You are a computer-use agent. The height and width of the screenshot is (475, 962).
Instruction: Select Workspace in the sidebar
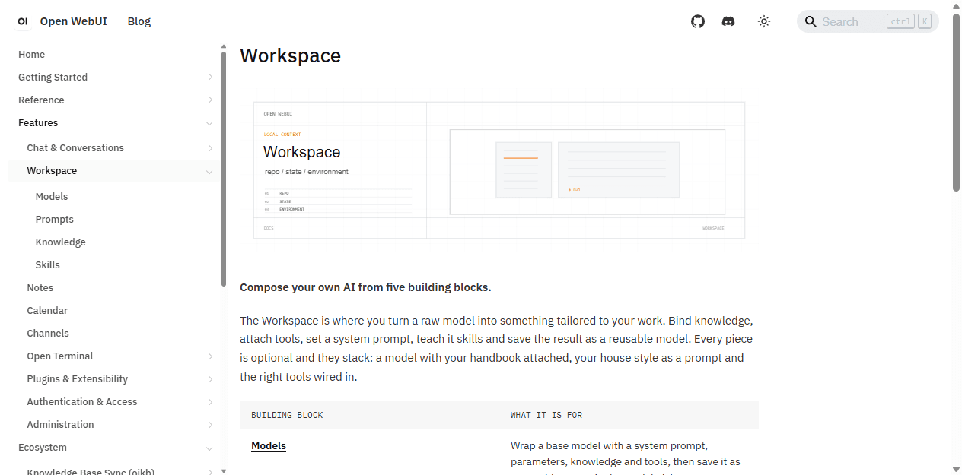tap(52, 171)
